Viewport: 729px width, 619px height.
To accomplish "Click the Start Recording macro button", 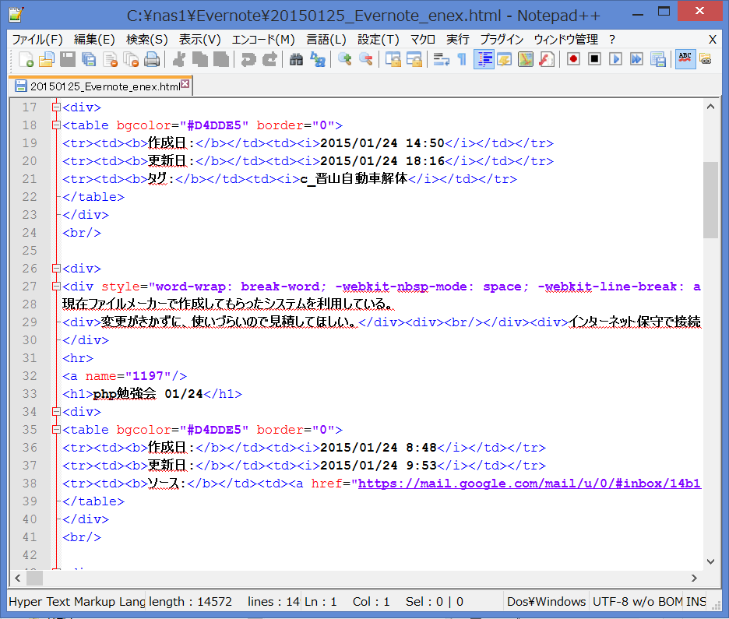I will coord(573,59).
